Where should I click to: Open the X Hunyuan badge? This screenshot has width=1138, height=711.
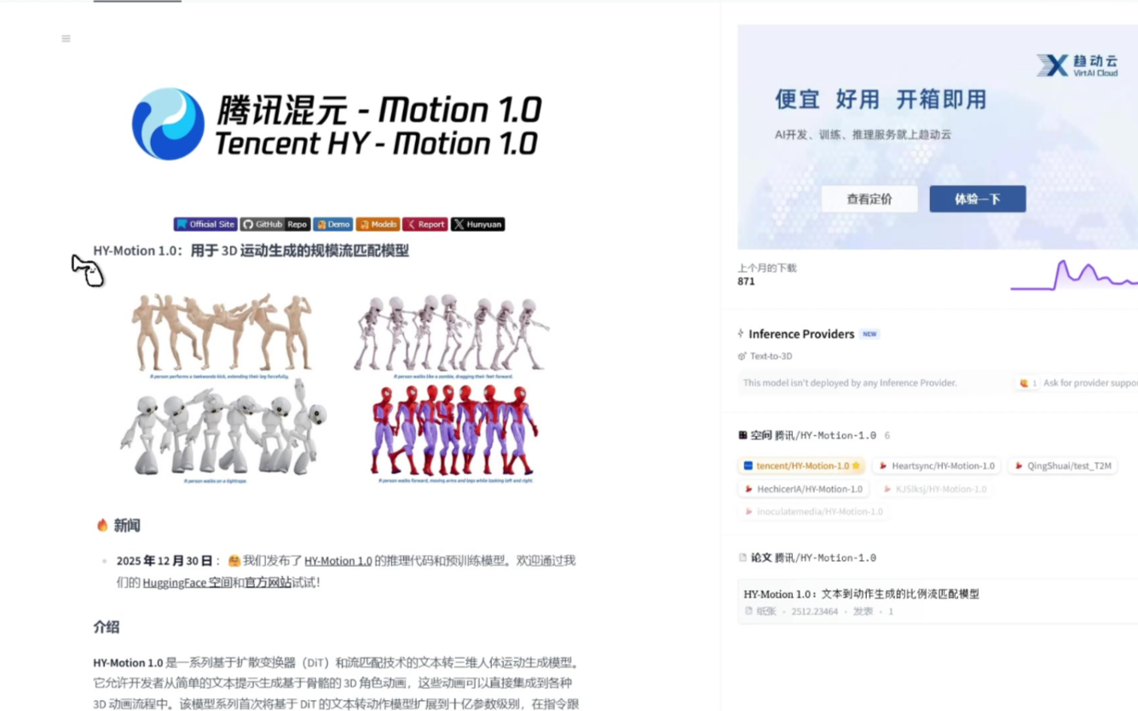tap(477, 224)
